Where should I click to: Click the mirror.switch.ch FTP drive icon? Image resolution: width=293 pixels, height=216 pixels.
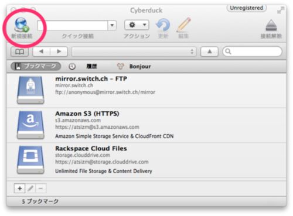tap(30, 90)
